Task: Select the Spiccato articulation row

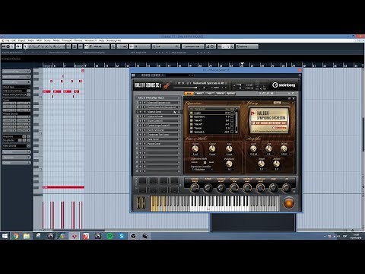Action: 211,132
